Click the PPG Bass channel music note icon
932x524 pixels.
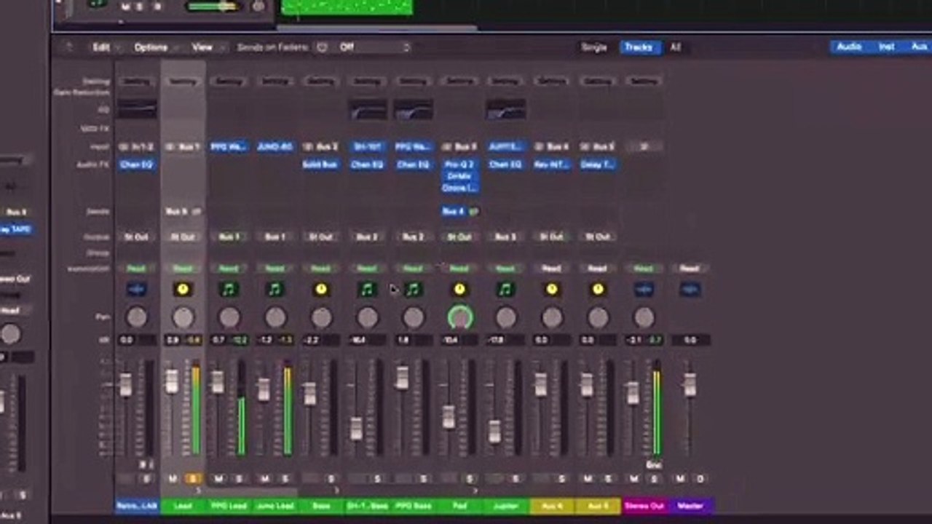point(413,290)
